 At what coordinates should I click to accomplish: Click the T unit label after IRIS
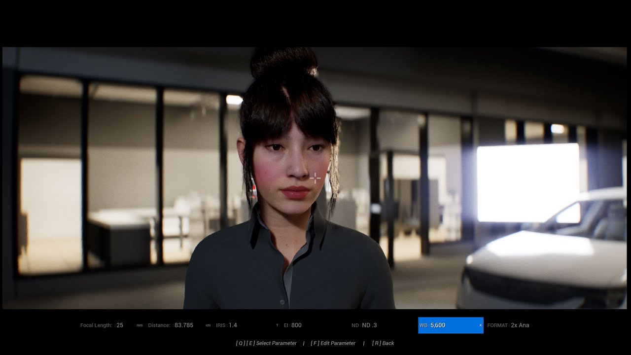[277, 325]
